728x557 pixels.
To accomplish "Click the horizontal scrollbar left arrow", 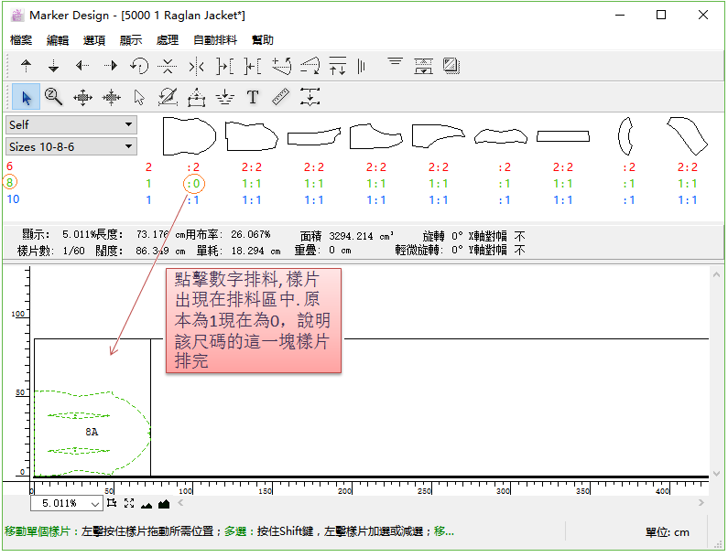I will pos(180,503).
